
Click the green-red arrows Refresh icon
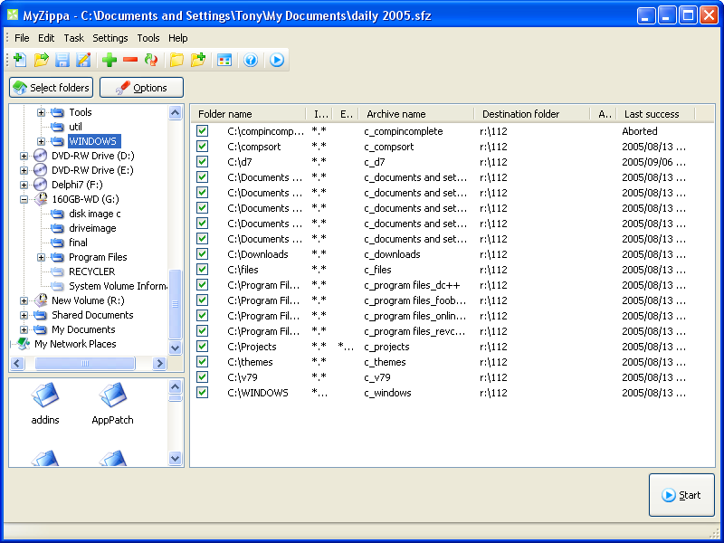coord(151,60)
